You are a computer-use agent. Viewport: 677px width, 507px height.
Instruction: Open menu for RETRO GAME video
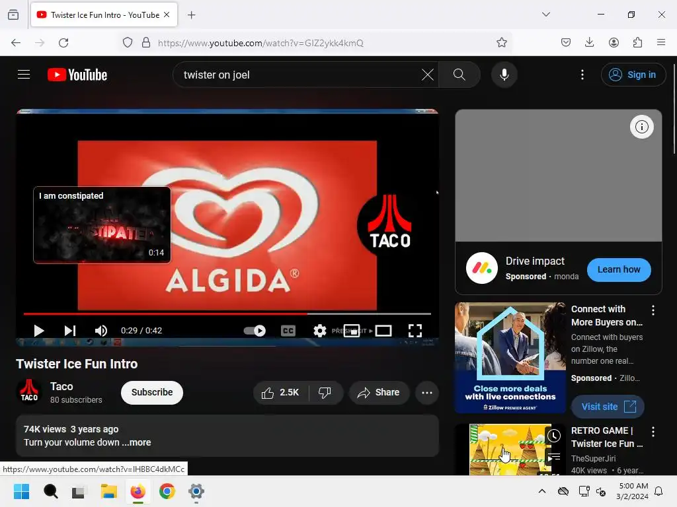pos(653,432)
